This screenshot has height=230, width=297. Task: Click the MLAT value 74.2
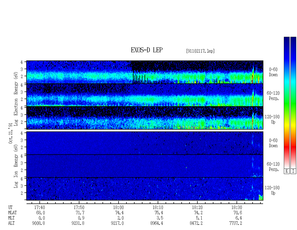[198, 213]
